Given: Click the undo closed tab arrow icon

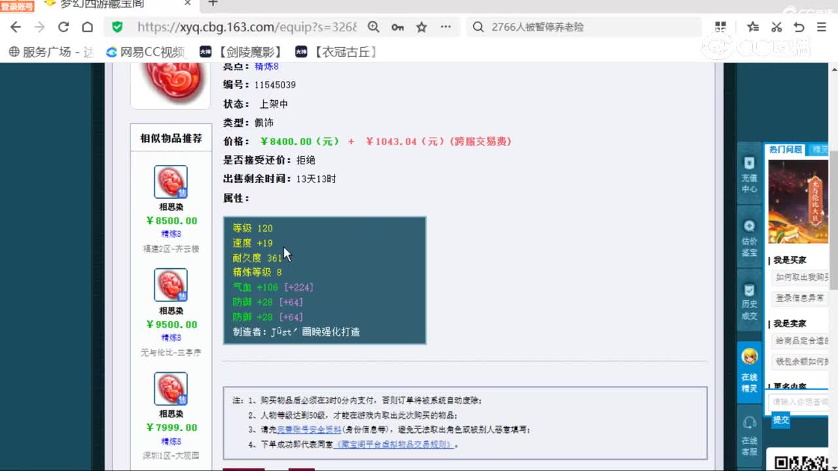Looking at the screenshot, I should click(799, 27).
